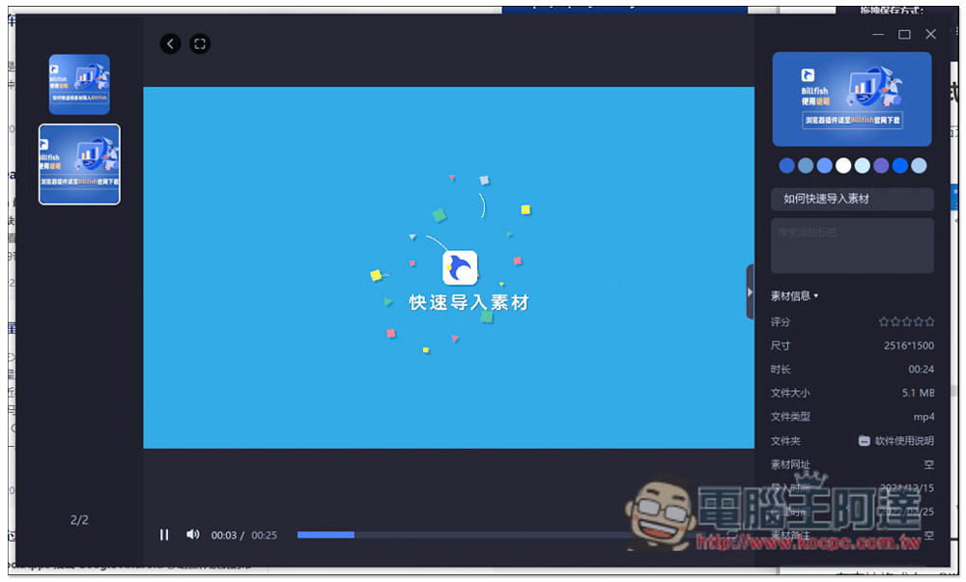The width and height of the screenshot is (966, 582).
Task: Pause the video playback
Action: click(164, 535)
